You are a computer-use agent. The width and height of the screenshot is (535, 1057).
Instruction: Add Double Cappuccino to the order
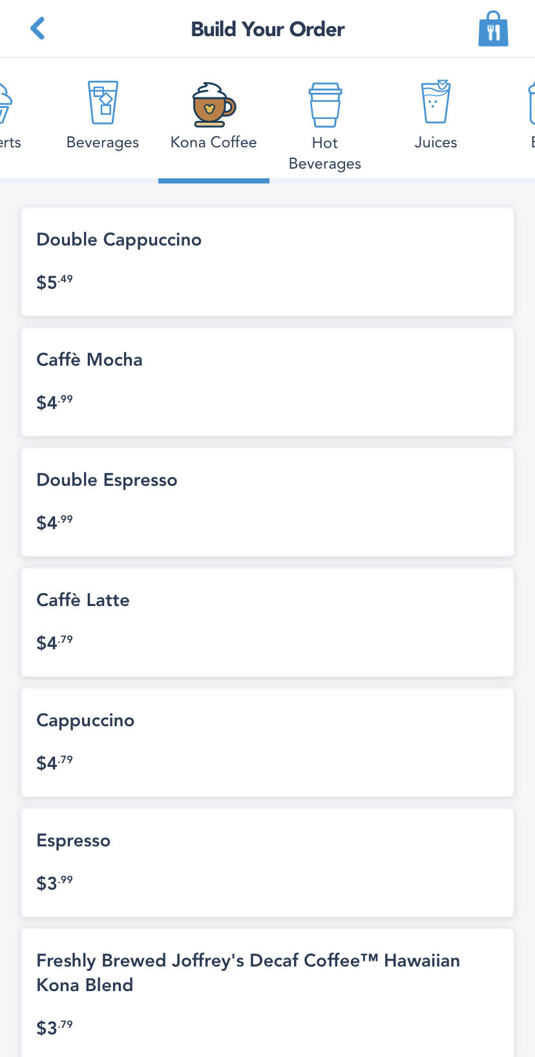[267, 262]
